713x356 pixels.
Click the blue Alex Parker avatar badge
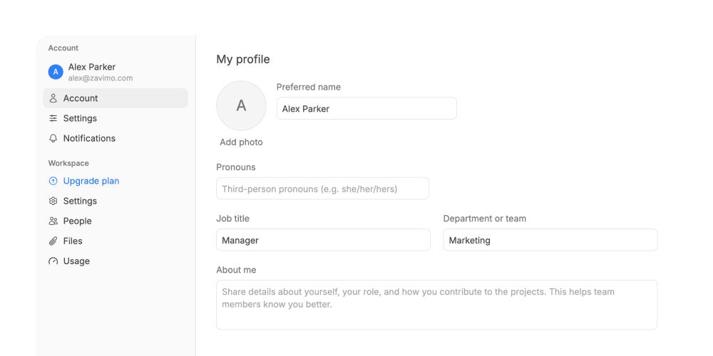pos(56,72)
